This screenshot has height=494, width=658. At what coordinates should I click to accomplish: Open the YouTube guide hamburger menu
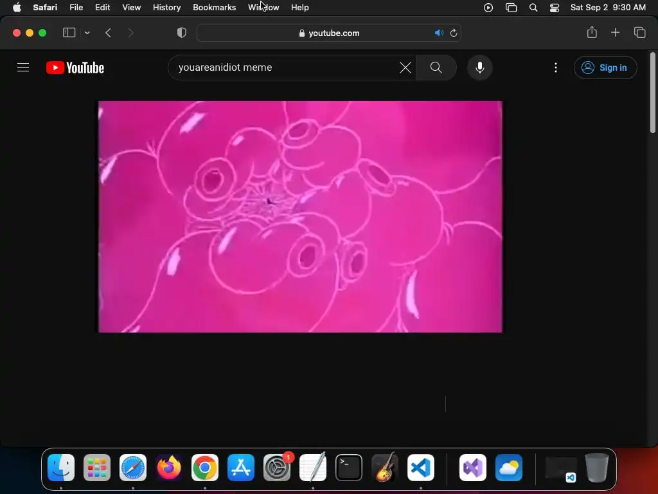point(23,67)
